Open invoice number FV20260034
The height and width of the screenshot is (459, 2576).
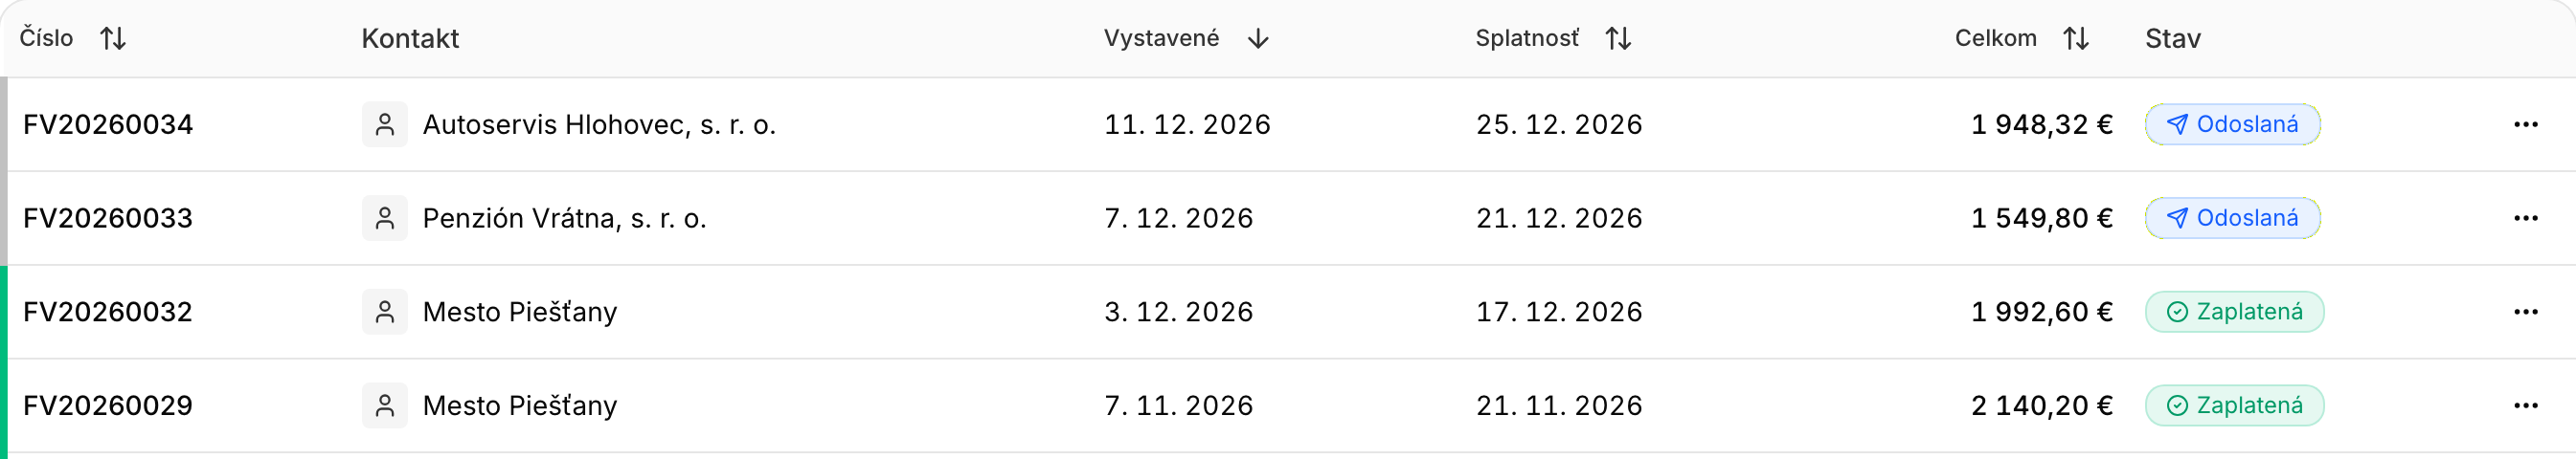point(108,124)
